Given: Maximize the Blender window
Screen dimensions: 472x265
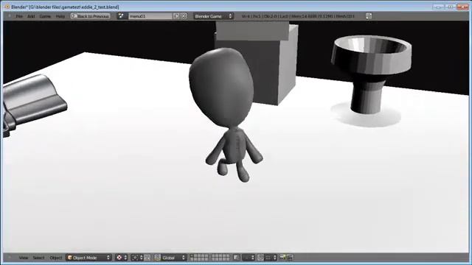Looking at the screenshot, I should pyautogui.click(x=451, y=7).
